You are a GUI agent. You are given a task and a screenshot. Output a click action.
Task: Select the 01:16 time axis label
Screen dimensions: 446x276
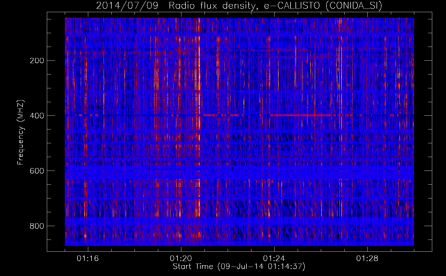click(x=88, y=259)
